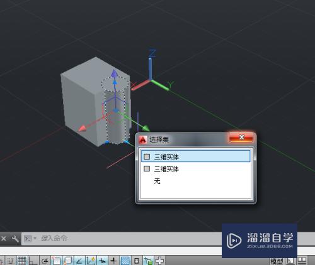This screenshot has width=315, height=265.
Task: Toggle Quick Properties in status bar
Action: click(x=137, y=261)
